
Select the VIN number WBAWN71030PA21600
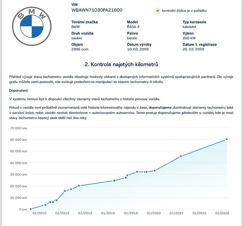click(97, 10)
